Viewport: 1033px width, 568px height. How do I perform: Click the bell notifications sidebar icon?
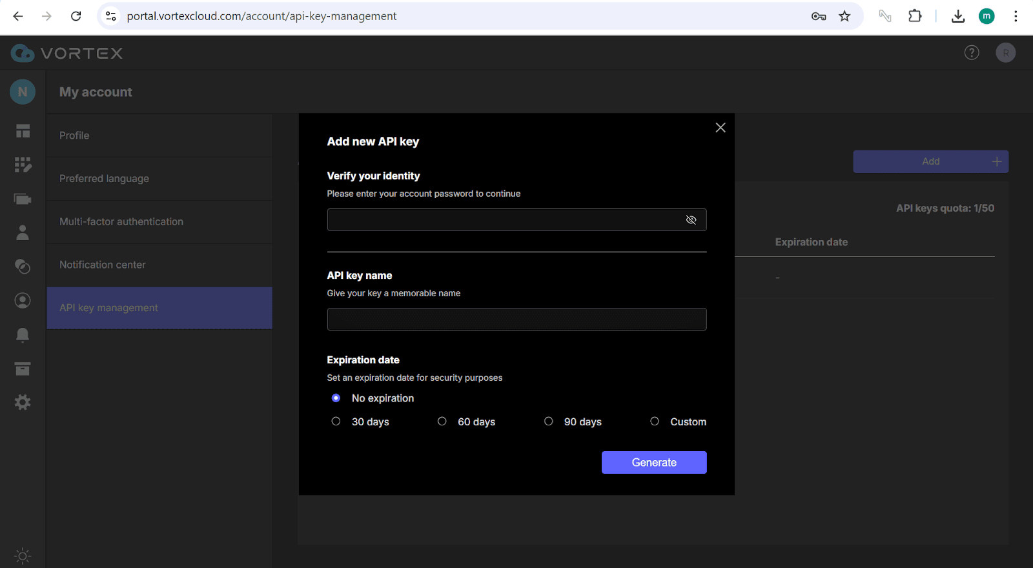(x=23, y=334)
